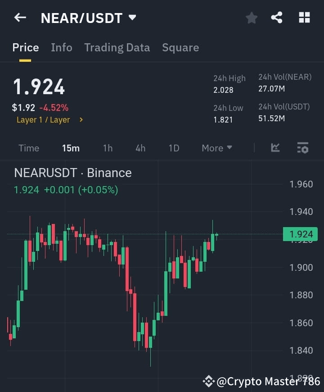
Task: Click the current price tag 1.924
Action: 301,234
